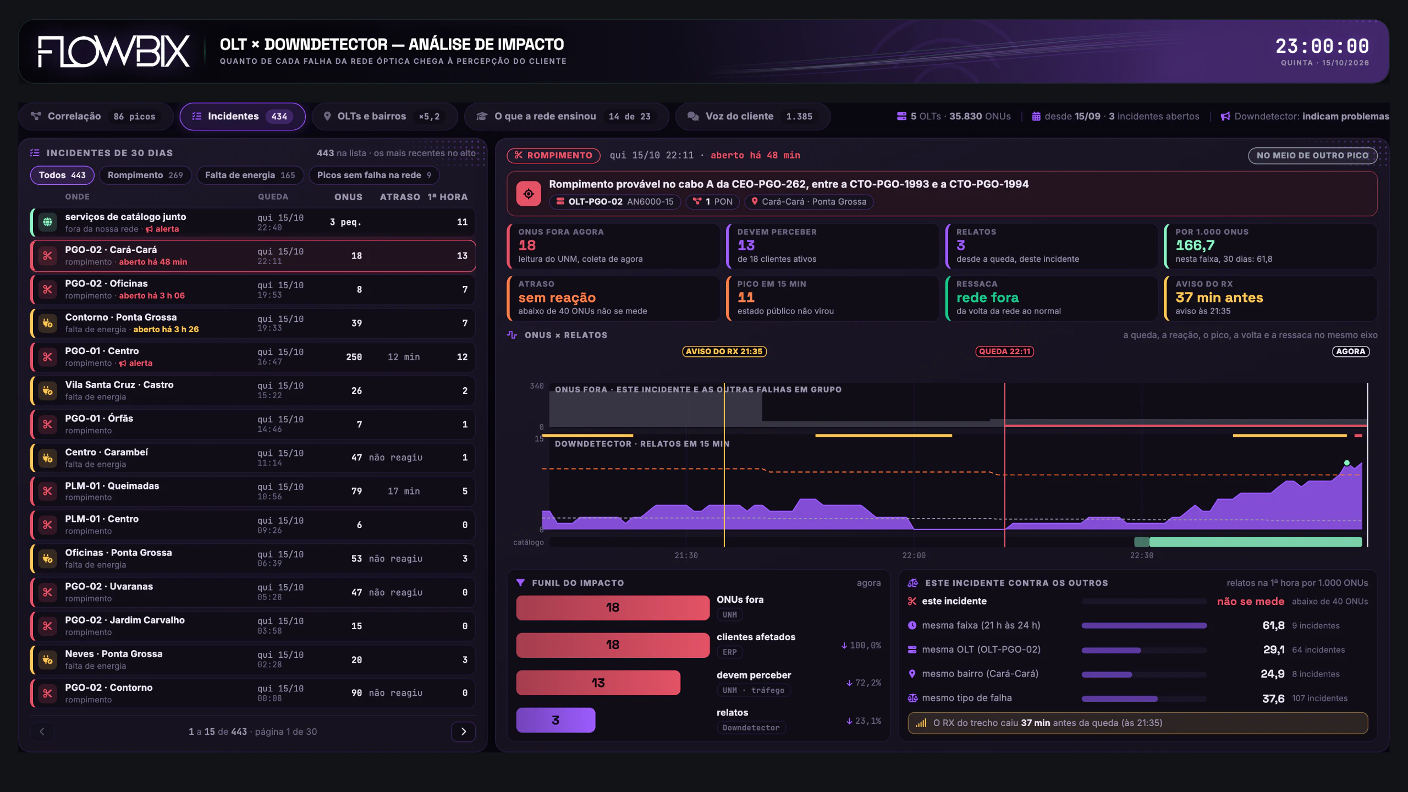Viewport: 1408px width, 792px height.
Task: Select the AVISO DO RX 21:35 marker
Action: (x=724, y=351)
